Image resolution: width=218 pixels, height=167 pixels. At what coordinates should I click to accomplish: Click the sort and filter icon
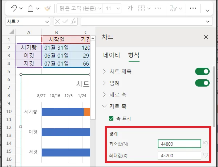pyautogui.click(x=173, y=8)
